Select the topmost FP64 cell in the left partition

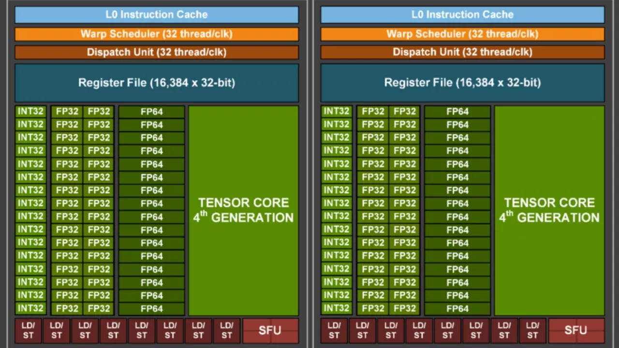click(152, 112)
